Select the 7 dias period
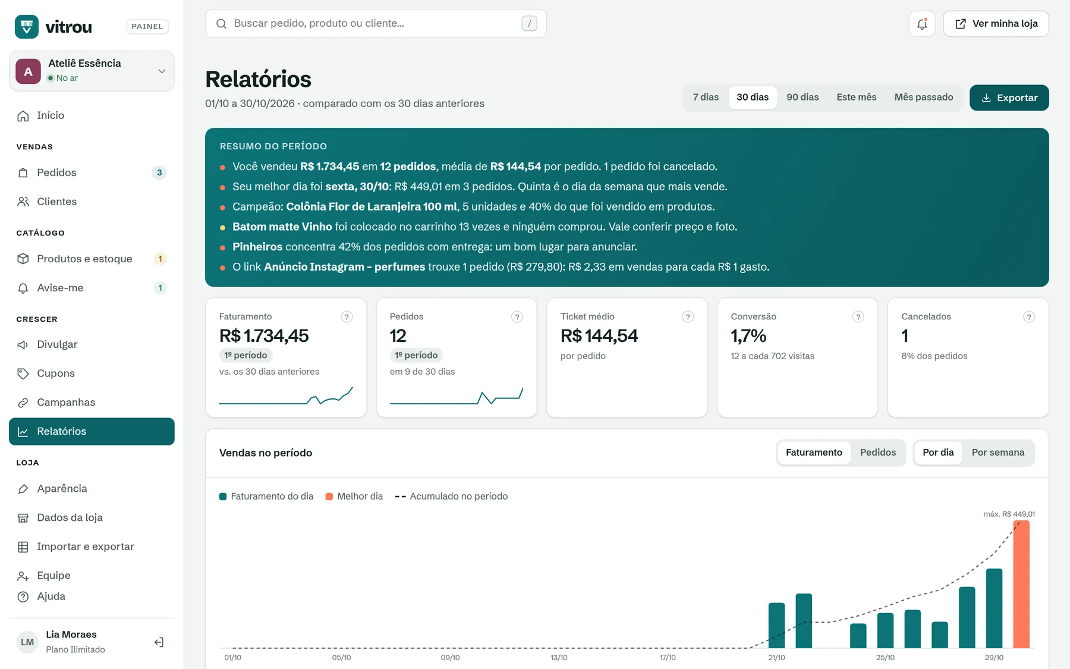Viewport: 1070px width, 669px height. (x=706, y=97)
